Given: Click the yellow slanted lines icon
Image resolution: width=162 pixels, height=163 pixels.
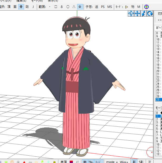Looking at the screenshot, I should pos(36,162).
